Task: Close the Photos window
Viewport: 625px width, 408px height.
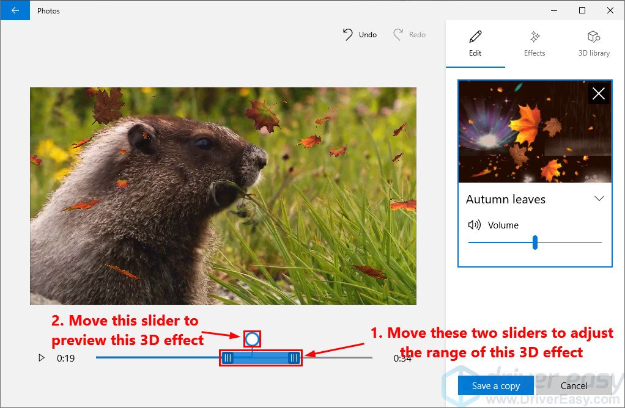Action: tap(610, 11)
